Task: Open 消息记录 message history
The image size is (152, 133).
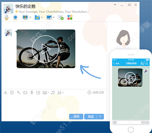Action: [x=96, y=92]
